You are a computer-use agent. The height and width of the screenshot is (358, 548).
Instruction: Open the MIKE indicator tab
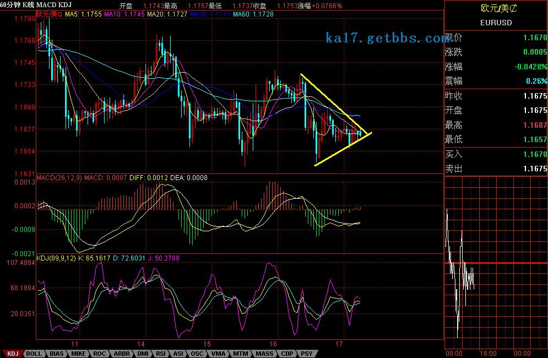coord(78,354)
